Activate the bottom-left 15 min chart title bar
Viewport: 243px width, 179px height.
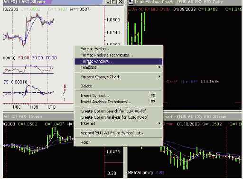(38, 116)
